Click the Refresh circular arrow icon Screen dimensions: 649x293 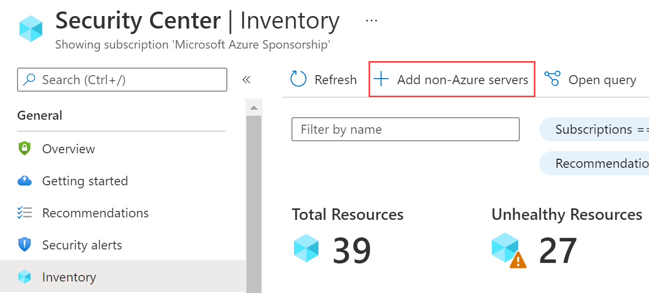[298, 79]
